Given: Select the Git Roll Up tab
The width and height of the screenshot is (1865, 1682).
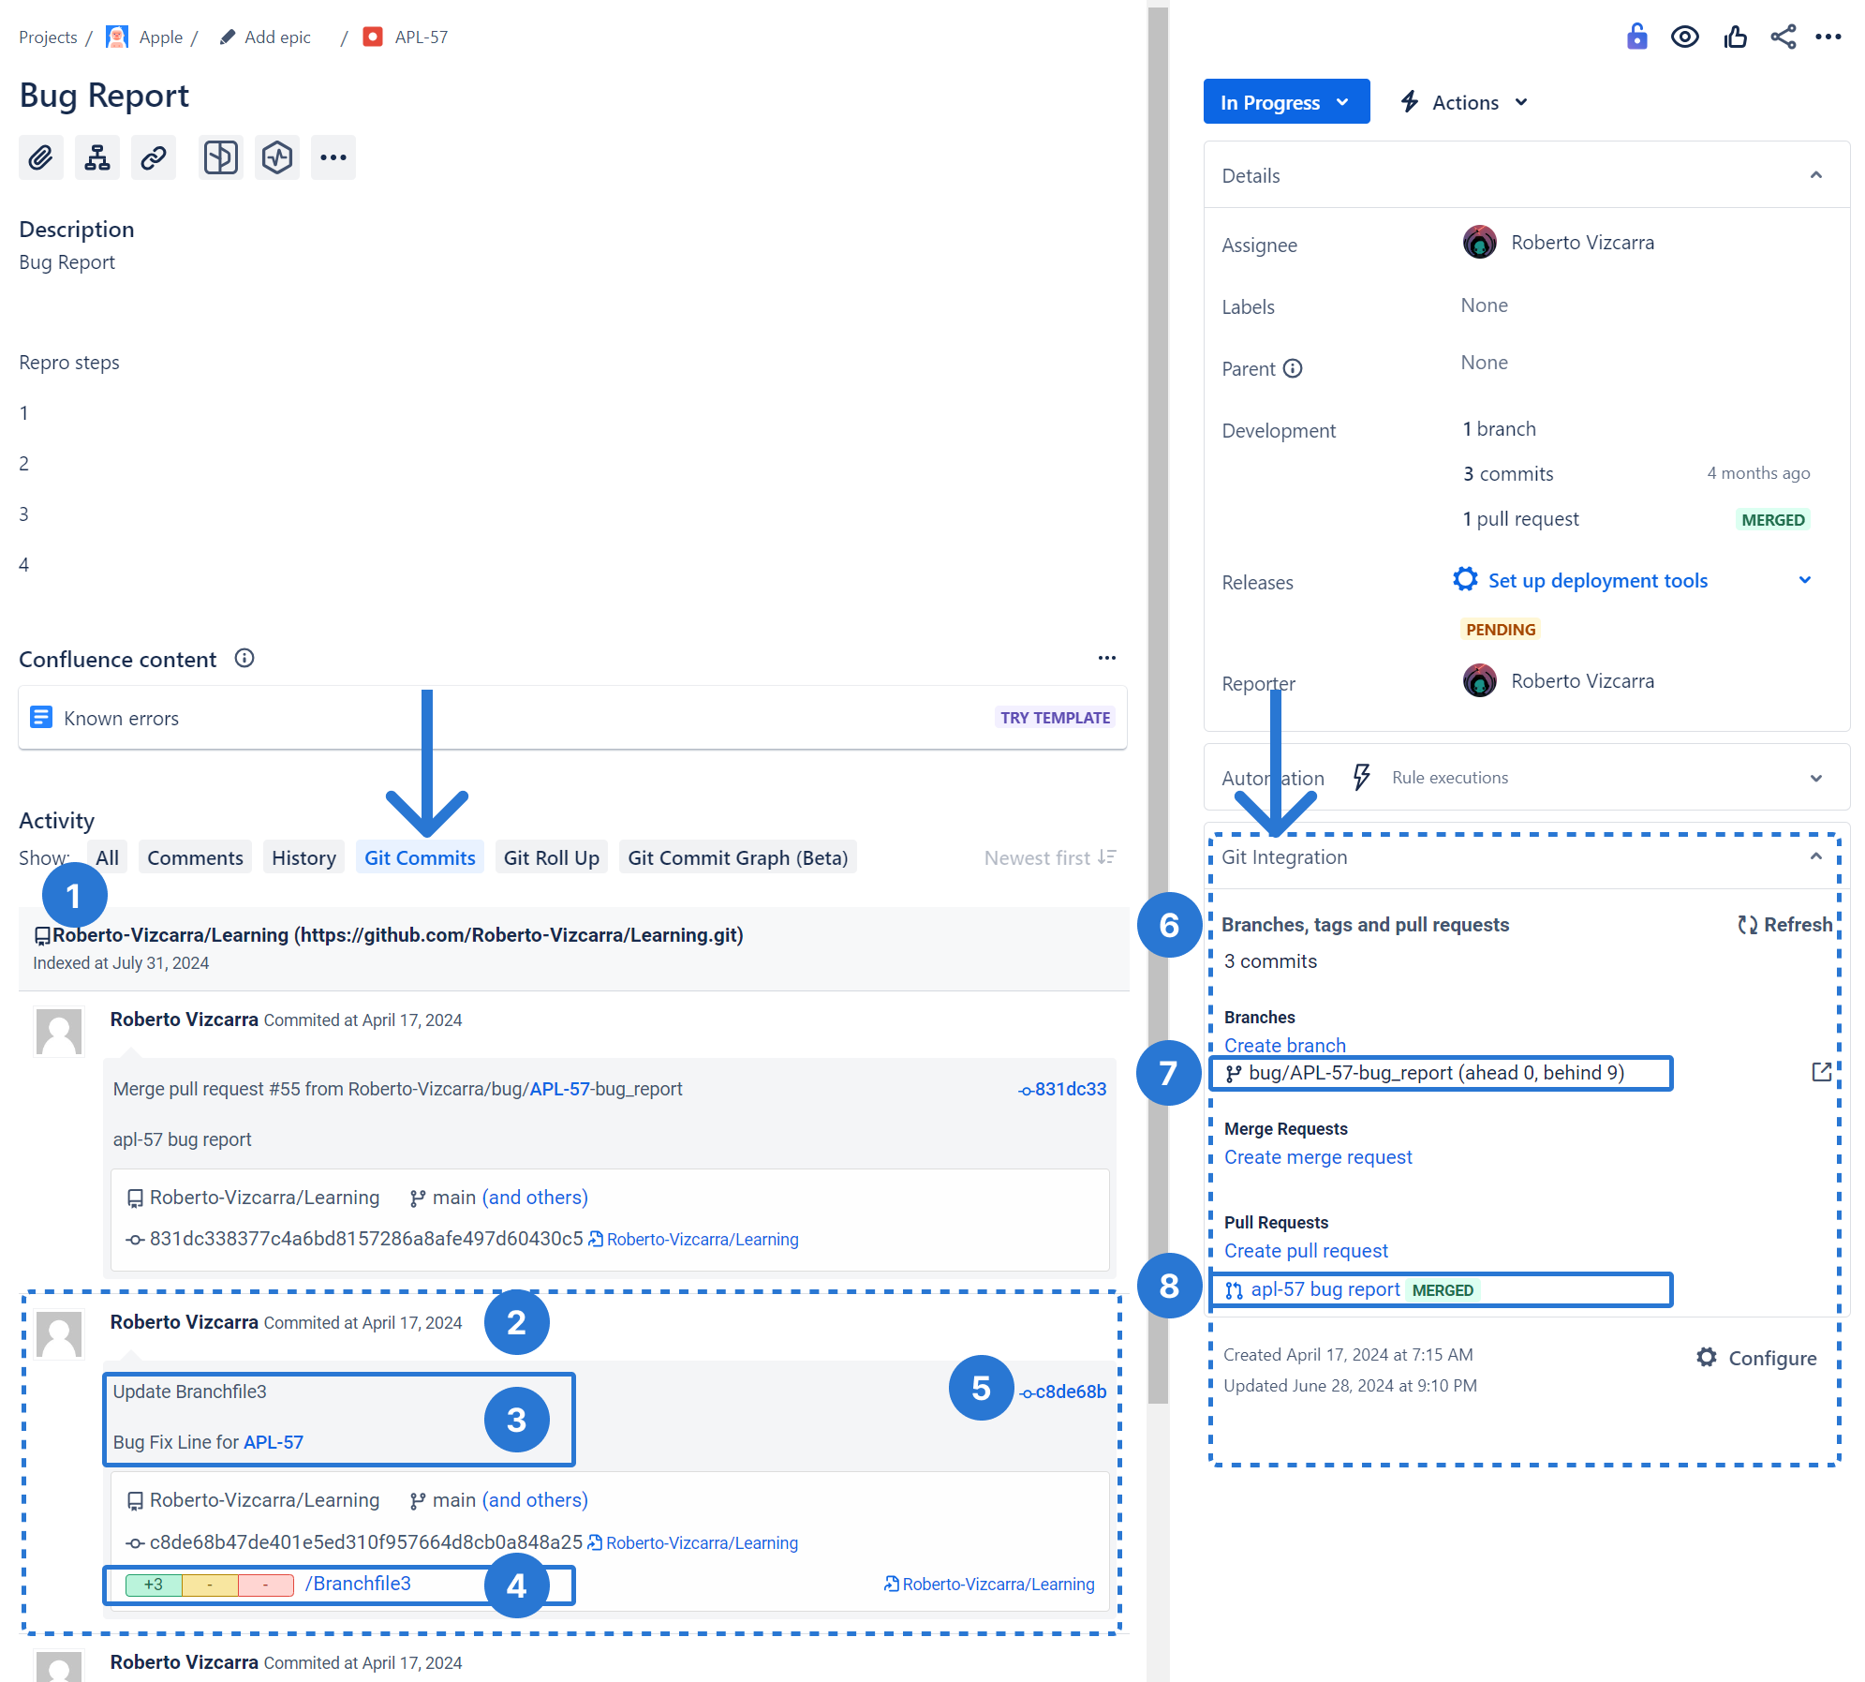Looking at the screenshot, I should [x=552, y=857].
